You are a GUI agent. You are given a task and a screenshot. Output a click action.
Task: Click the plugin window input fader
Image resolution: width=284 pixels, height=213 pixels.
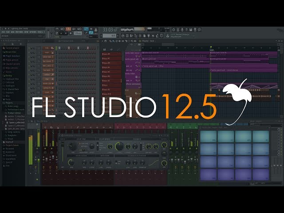pos(63,144)
